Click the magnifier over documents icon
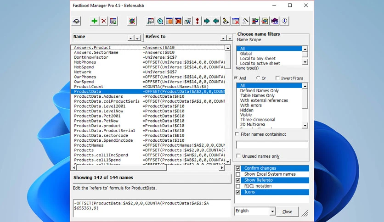 point(188,21)
